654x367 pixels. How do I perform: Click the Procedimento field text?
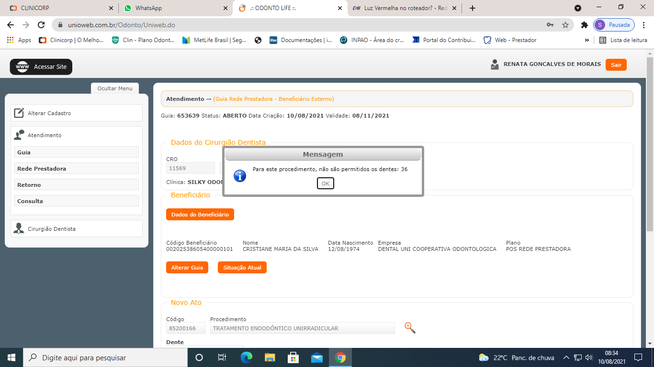coord(303,328)
